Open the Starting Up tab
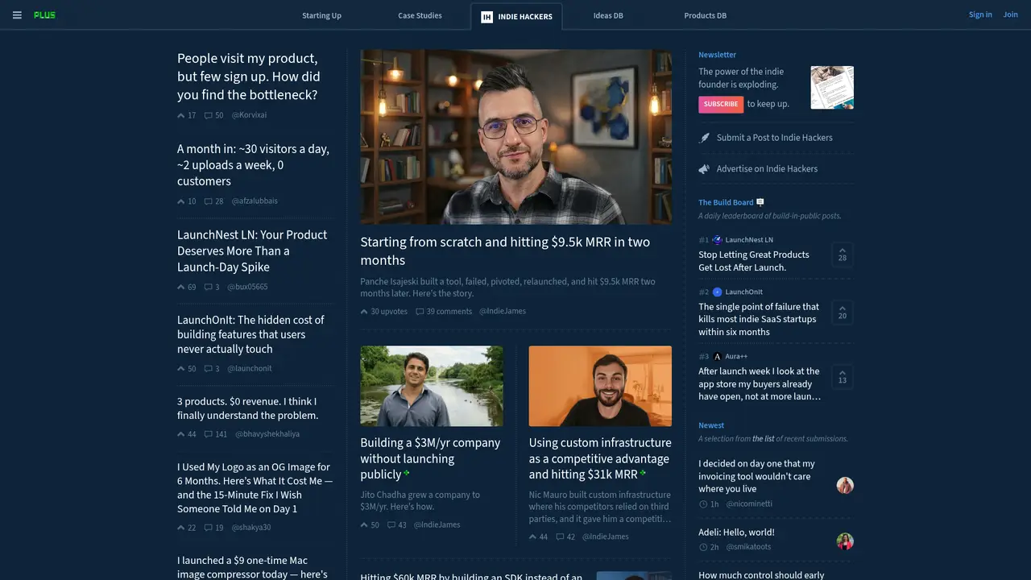 click(321, 16)
